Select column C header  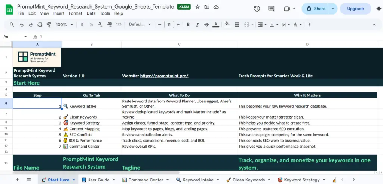(x=179, y=44)
